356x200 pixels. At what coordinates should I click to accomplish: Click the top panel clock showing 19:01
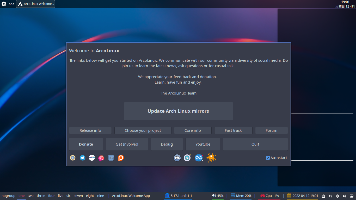pyautogui.click(x=345, y=2)
